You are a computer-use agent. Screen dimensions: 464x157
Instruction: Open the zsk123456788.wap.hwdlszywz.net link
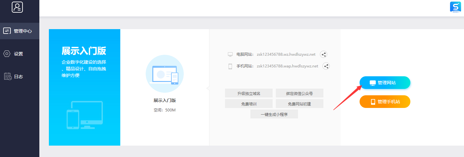(x=287, y=66)
